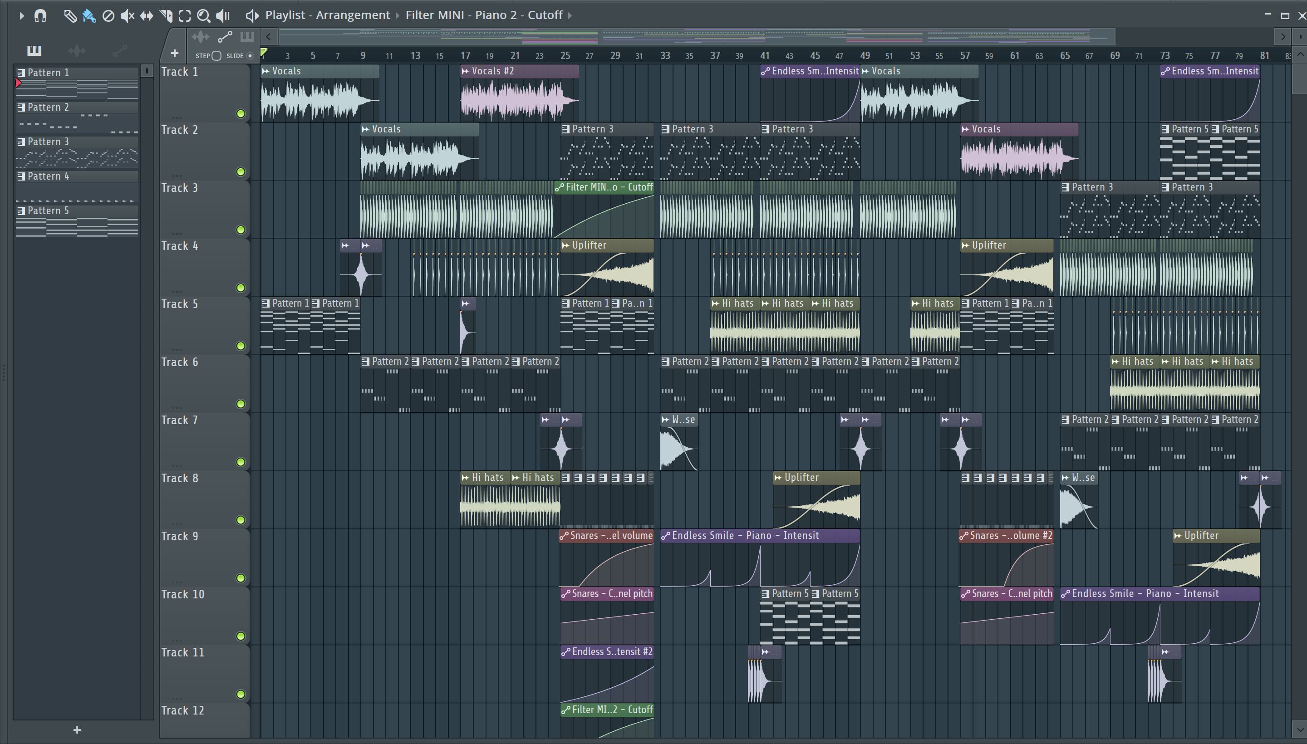The image size is (1307, 744).
Task: Click the playlist vertical scrollbar thumb
Action: coord(1300,79)
